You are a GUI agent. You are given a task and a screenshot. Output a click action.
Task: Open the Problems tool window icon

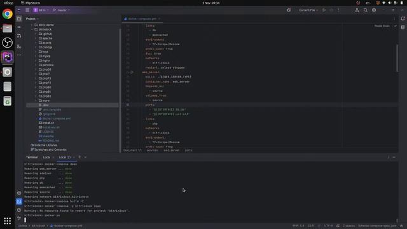19,210
